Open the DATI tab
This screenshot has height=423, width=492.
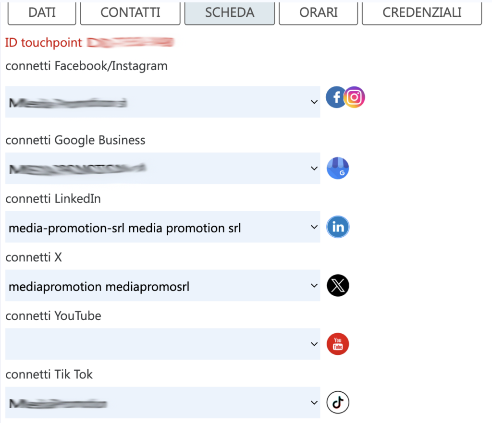click(42, 13)
